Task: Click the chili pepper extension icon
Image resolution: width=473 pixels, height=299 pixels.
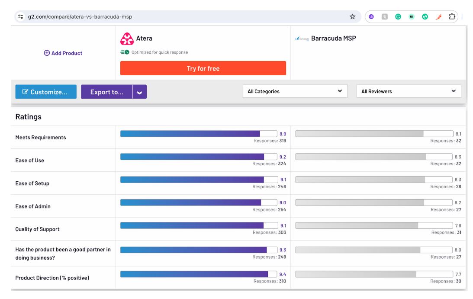Action: (438, 16)
